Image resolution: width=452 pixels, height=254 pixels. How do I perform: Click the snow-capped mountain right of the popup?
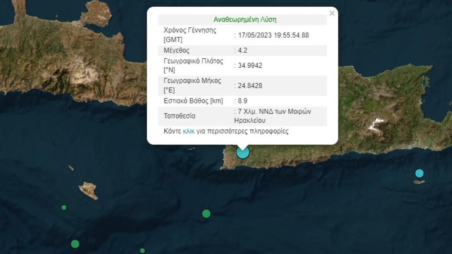[x=377, y=125]
